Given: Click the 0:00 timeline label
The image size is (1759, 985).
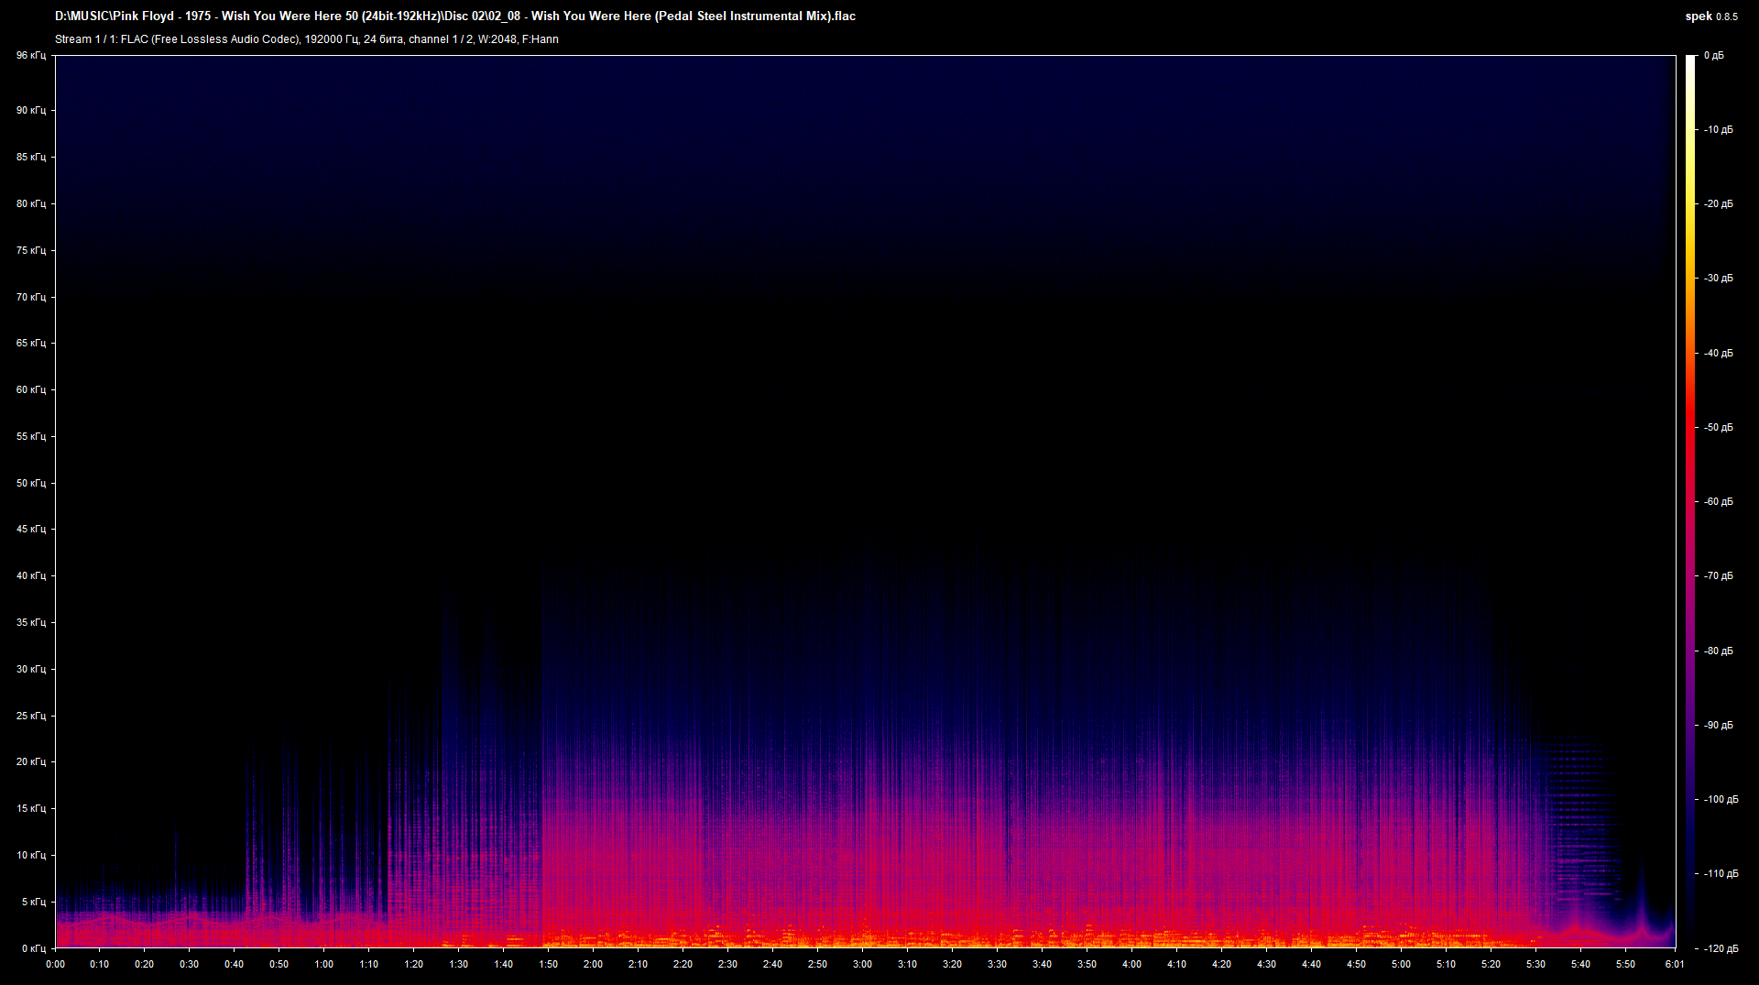Looking at the screenshot, I should pos(56,964).
